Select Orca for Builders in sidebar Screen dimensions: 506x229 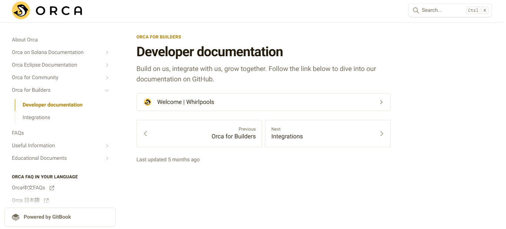(x=31, y=90)
